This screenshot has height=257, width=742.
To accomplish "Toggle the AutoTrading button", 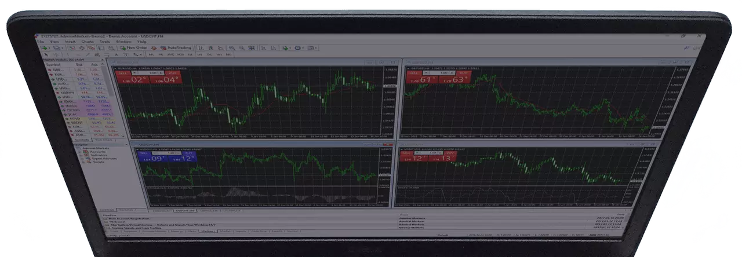I will coord(176,48).
